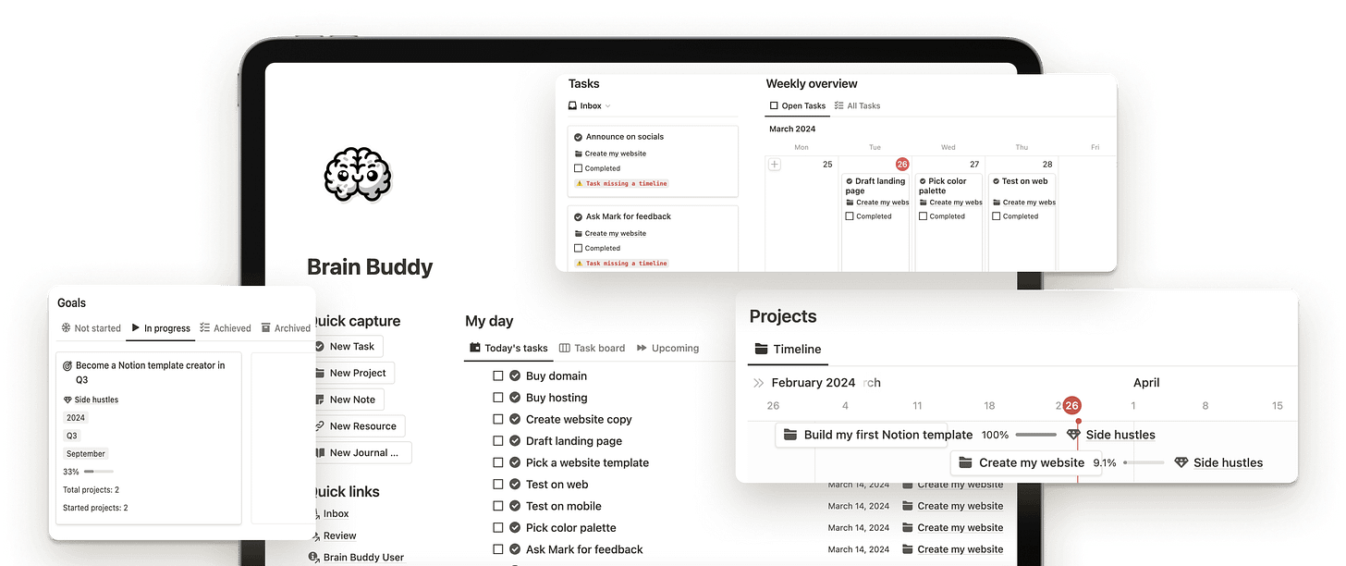Click the Inbox tray icon under Tasks
Screen dimensions: 1346x566
click(573, 106)
